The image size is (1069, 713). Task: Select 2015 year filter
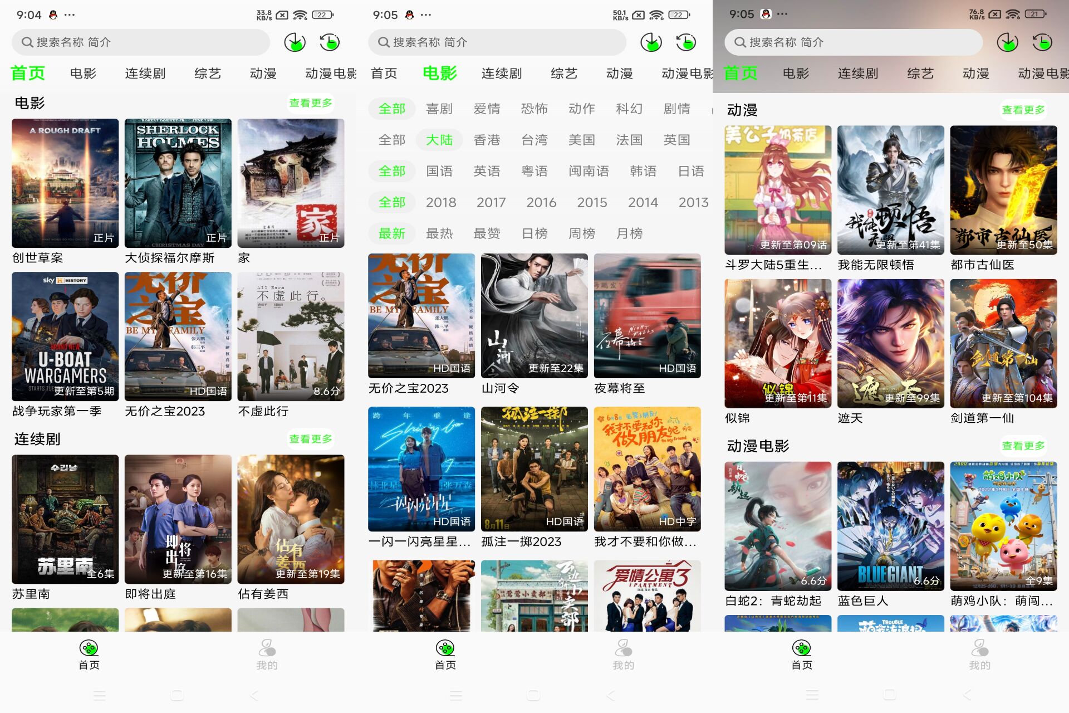coord(592,202)
